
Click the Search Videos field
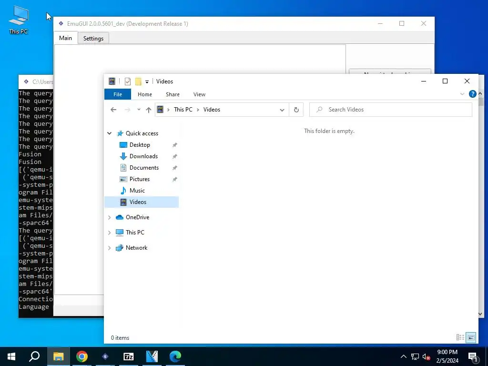tap(391, 110)
